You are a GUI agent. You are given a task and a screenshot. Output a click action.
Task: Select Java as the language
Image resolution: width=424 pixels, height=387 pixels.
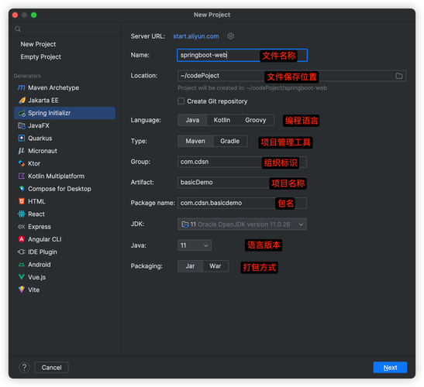coord(192,120)
